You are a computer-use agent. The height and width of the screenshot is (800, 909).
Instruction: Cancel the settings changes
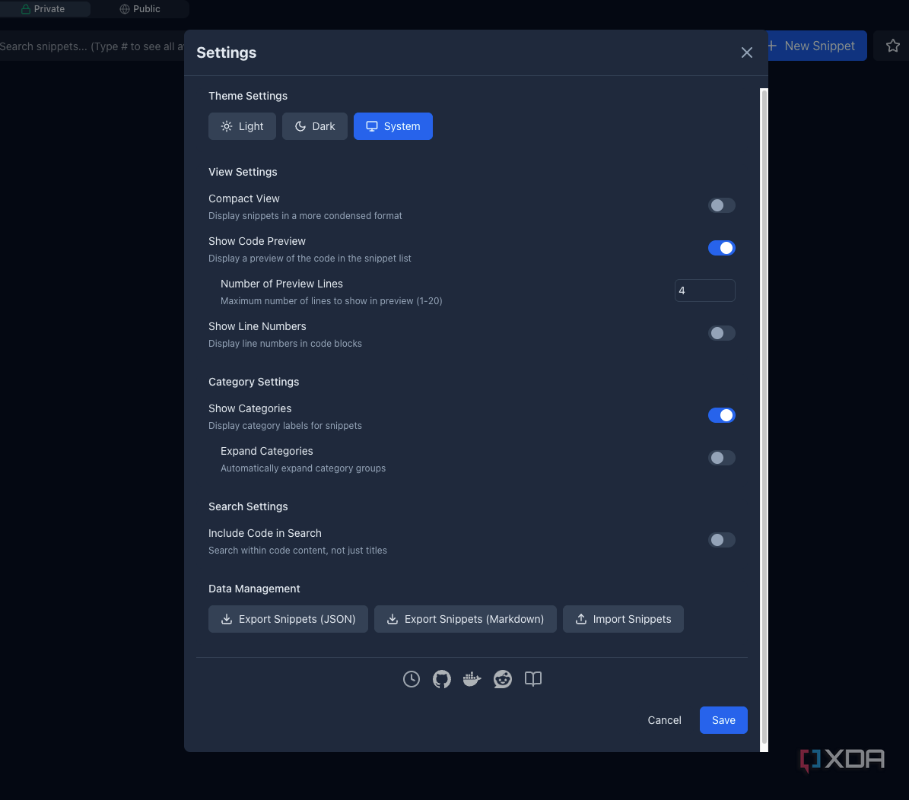(664, 720)
